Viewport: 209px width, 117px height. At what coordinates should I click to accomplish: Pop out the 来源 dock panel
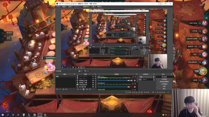[95, 74]
